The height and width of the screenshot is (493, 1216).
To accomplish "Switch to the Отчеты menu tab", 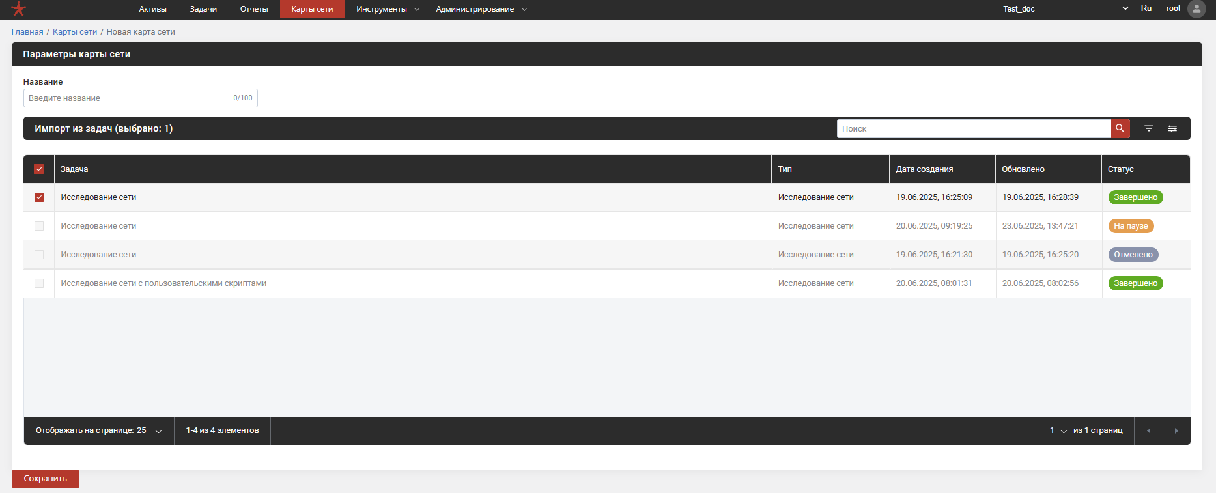I will click(254, 9).
